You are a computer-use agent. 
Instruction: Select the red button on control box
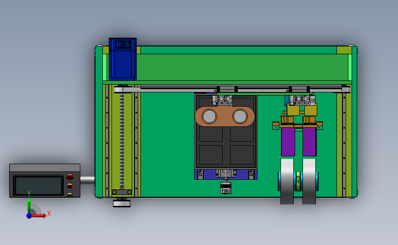[x=70, y=177]
